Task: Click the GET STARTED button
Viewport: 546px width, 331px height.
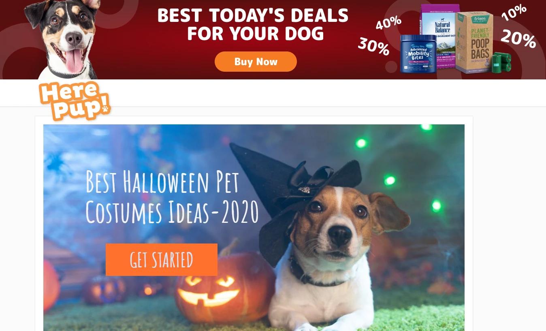Action: pos(162,260)
